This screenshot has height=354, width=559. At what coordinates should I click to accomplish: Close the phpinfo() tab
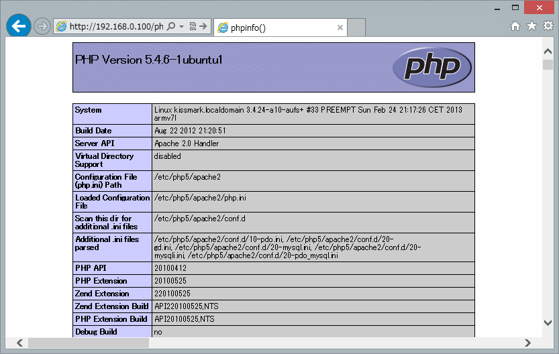340,27
